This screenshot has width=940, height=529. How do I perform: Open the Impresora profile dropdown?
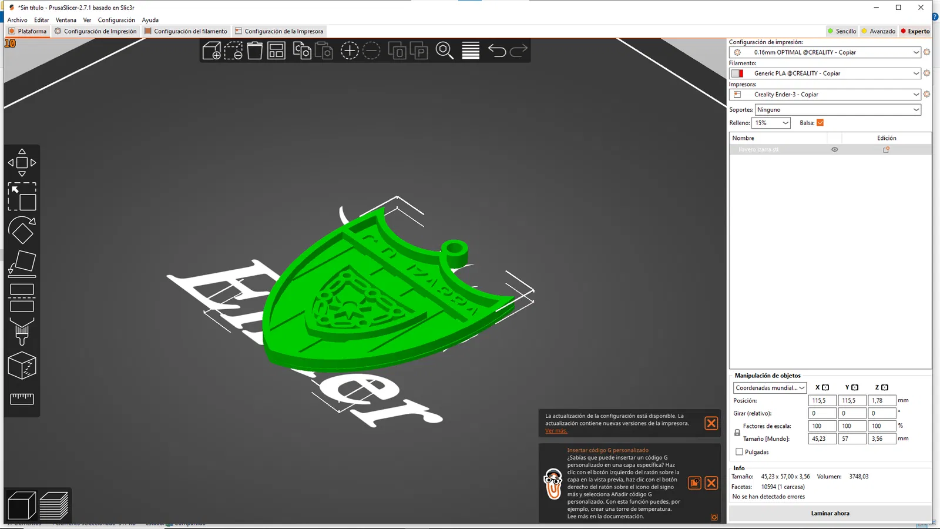click(x=825, y=95)
